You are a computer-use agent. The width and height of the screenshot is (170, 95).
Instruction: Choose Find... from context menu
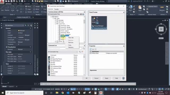[x=70, y=45]
